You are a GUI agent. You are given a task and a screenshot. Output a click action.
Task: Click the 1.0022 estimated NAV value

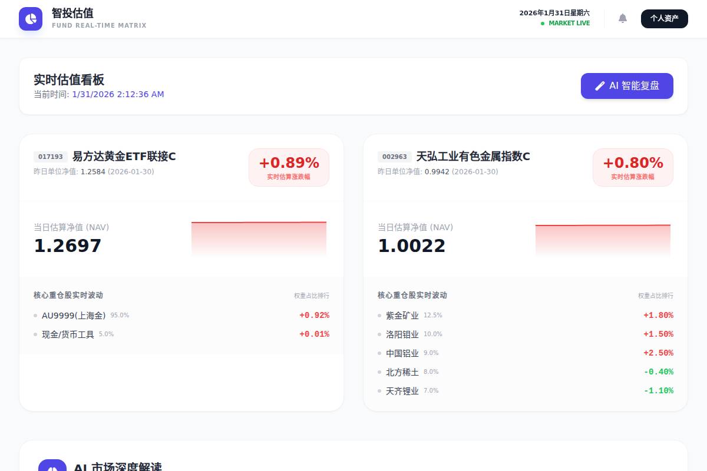pos(412,245)
